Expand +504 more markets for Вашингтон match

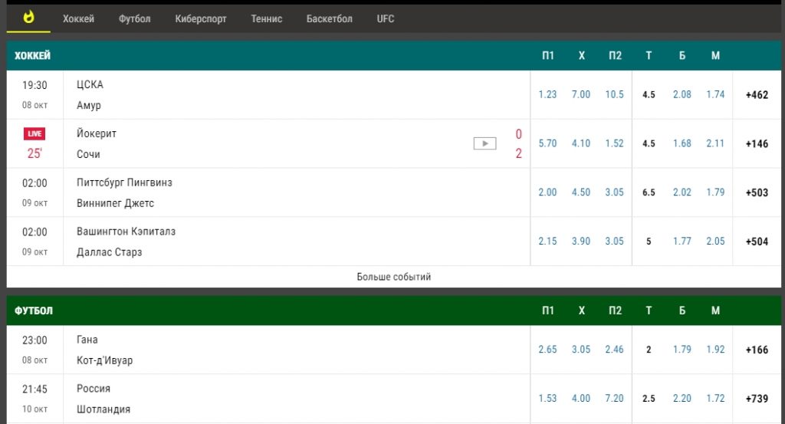click(x=757, y=242)
